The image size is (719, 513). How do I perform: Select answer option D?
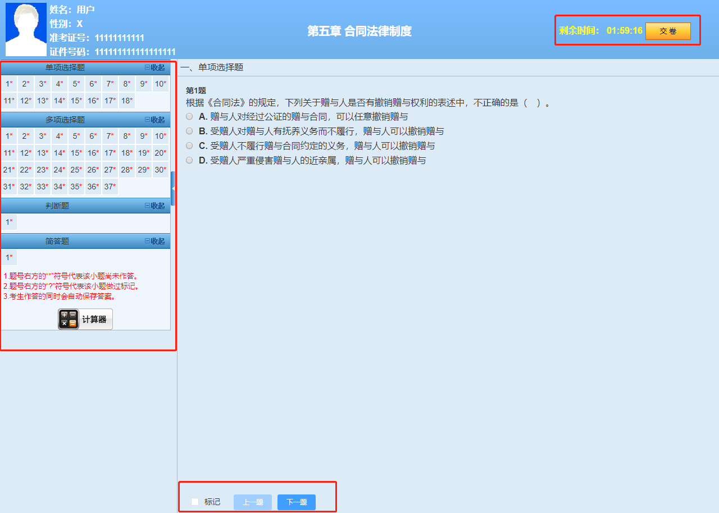[x=189, y=160]
